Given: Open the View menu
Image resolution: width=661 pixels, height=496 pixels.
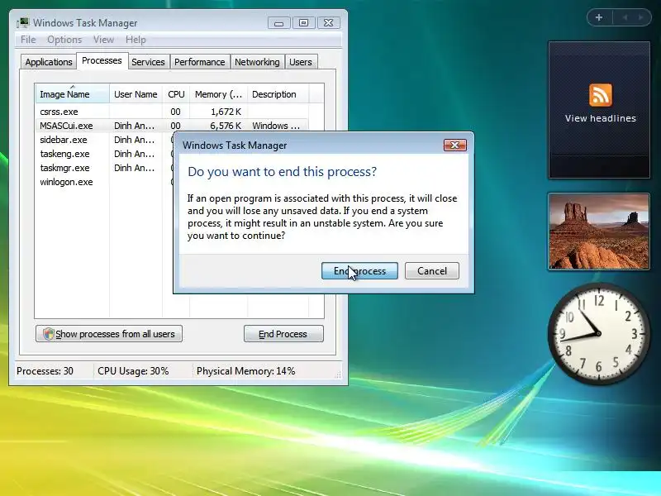Looking at the screenshot, I should (x=104, y=40).
